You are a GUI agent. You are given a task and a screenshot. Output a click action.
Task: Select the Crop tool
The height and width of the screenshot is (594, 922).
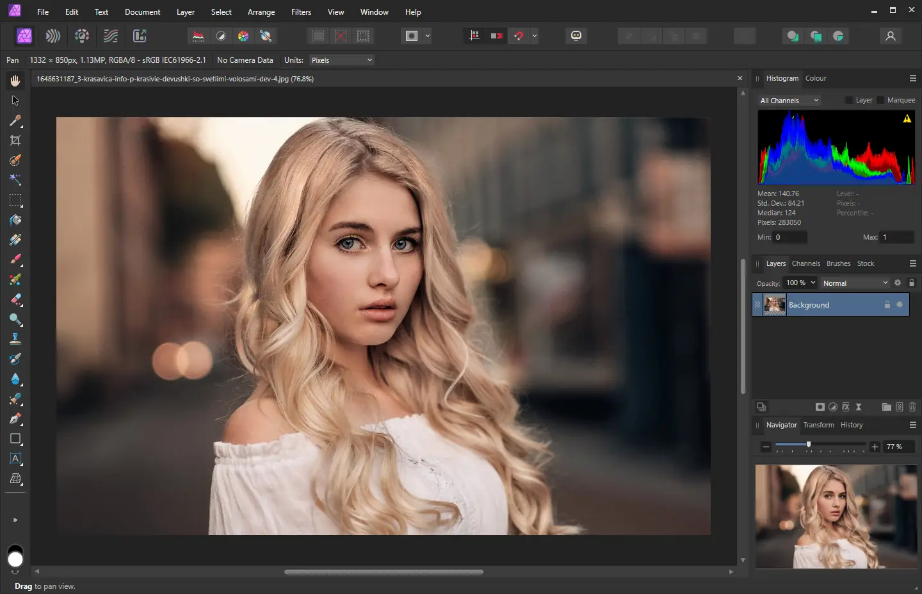pyautogui.click(x=15, y=140)
